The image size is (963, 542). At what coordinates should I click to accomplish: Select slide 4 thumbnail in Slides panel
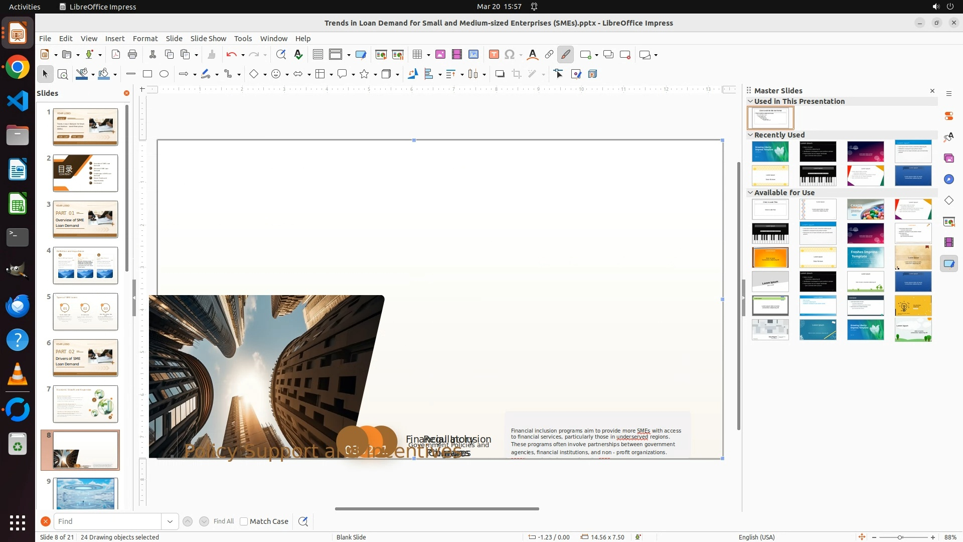[x=85, y=265]
